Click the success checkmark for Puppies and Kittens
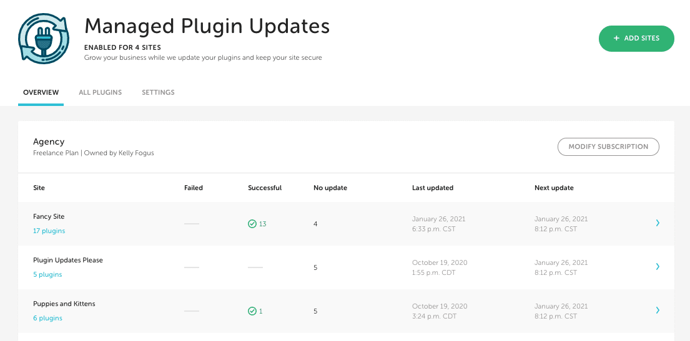Image resolution: width=690 pixels, height=341 pixels. click(252, 311)
